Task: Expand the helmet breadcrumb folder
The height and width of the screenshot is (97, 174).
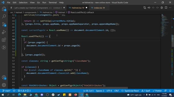Action: tap(19, 12)
